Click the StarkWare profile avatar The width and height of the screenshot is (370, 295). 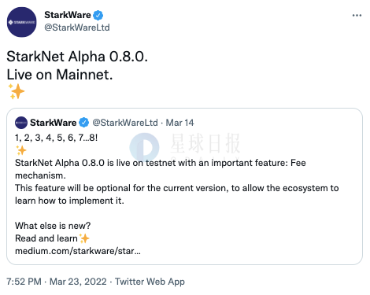point(22,22)
